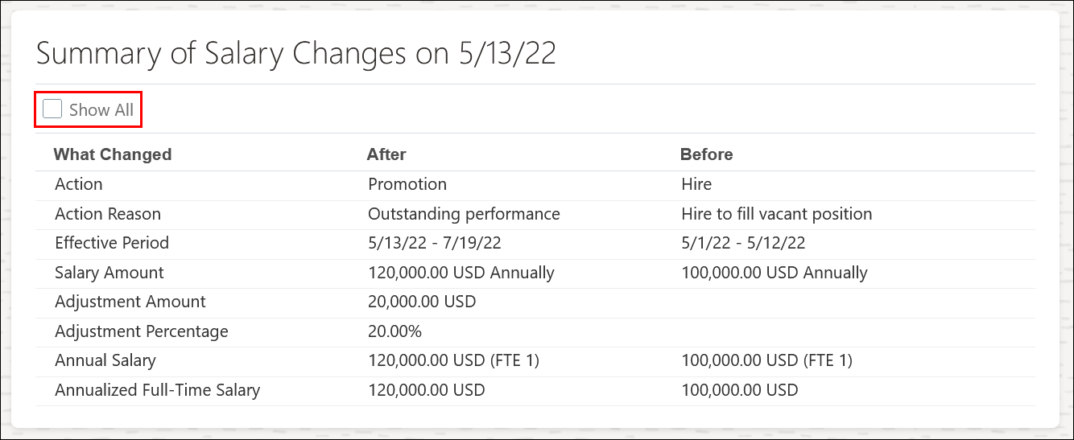This screenshot has height=440, width=1074.
Task: Click the Show All label text
Action: click(x=101, y=110)
